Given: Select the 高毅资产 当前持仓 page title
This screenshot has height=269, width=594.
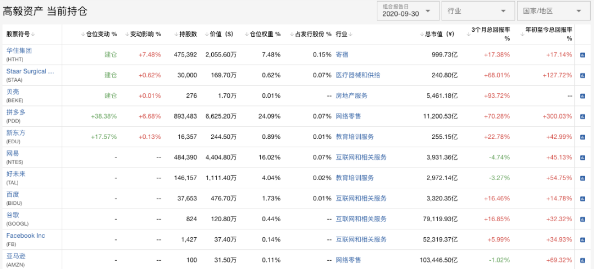Looking at the screenshot, I should click(45, 11).
